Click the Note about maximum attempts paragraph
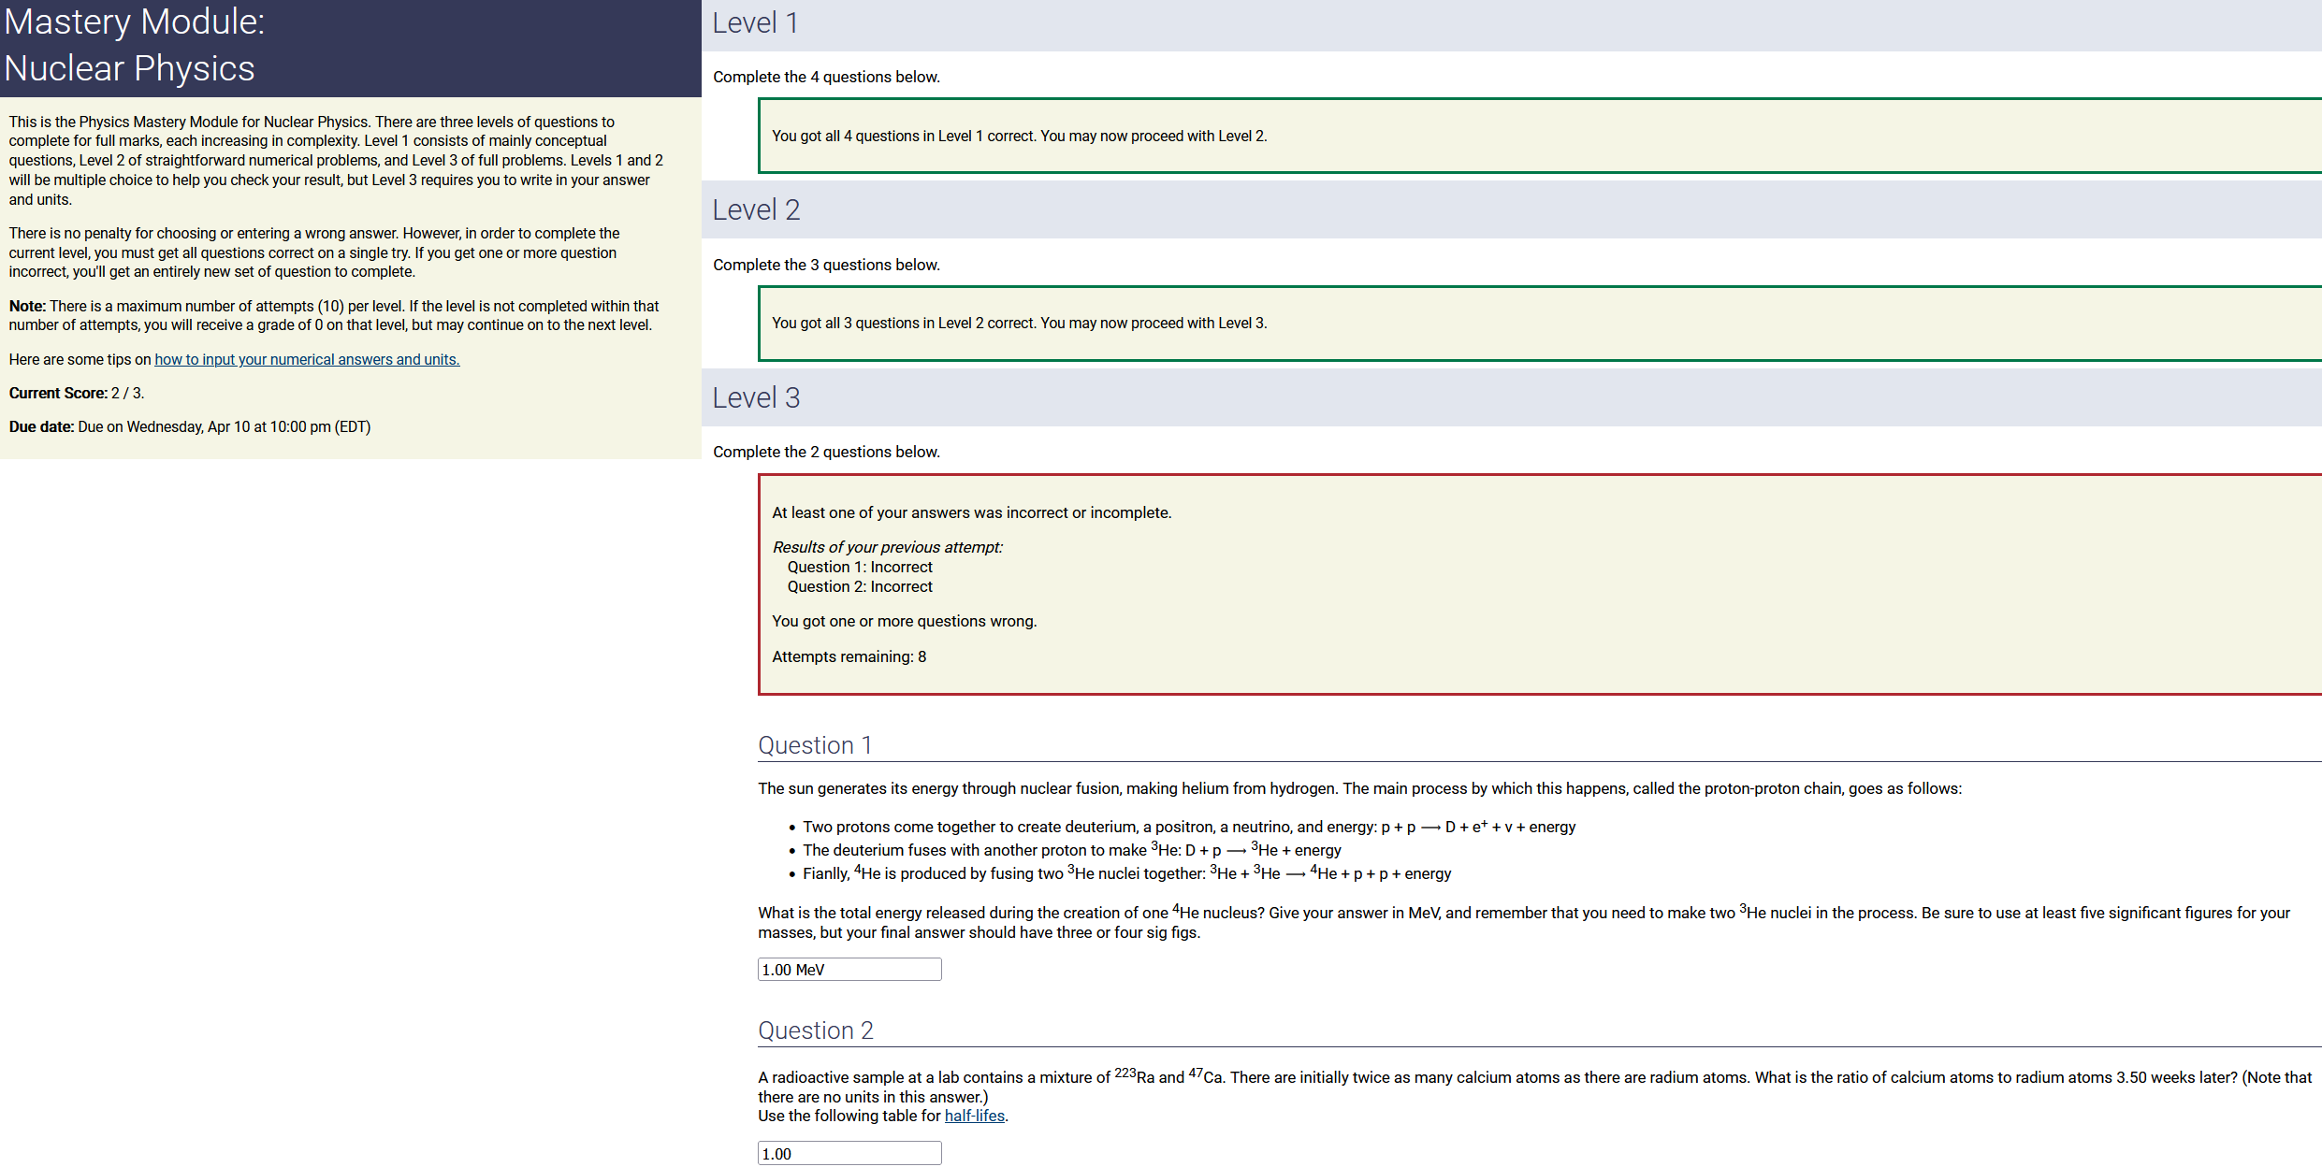 [x=334, y=315]
